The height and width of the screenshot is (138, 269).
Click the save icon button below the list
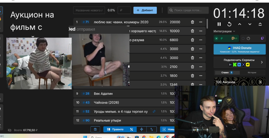point(95,129)
